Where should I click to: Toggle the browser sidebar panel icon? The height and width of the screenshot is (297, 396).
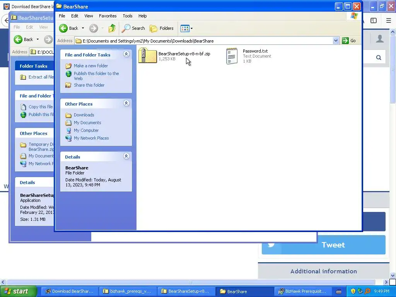[374, 20]
